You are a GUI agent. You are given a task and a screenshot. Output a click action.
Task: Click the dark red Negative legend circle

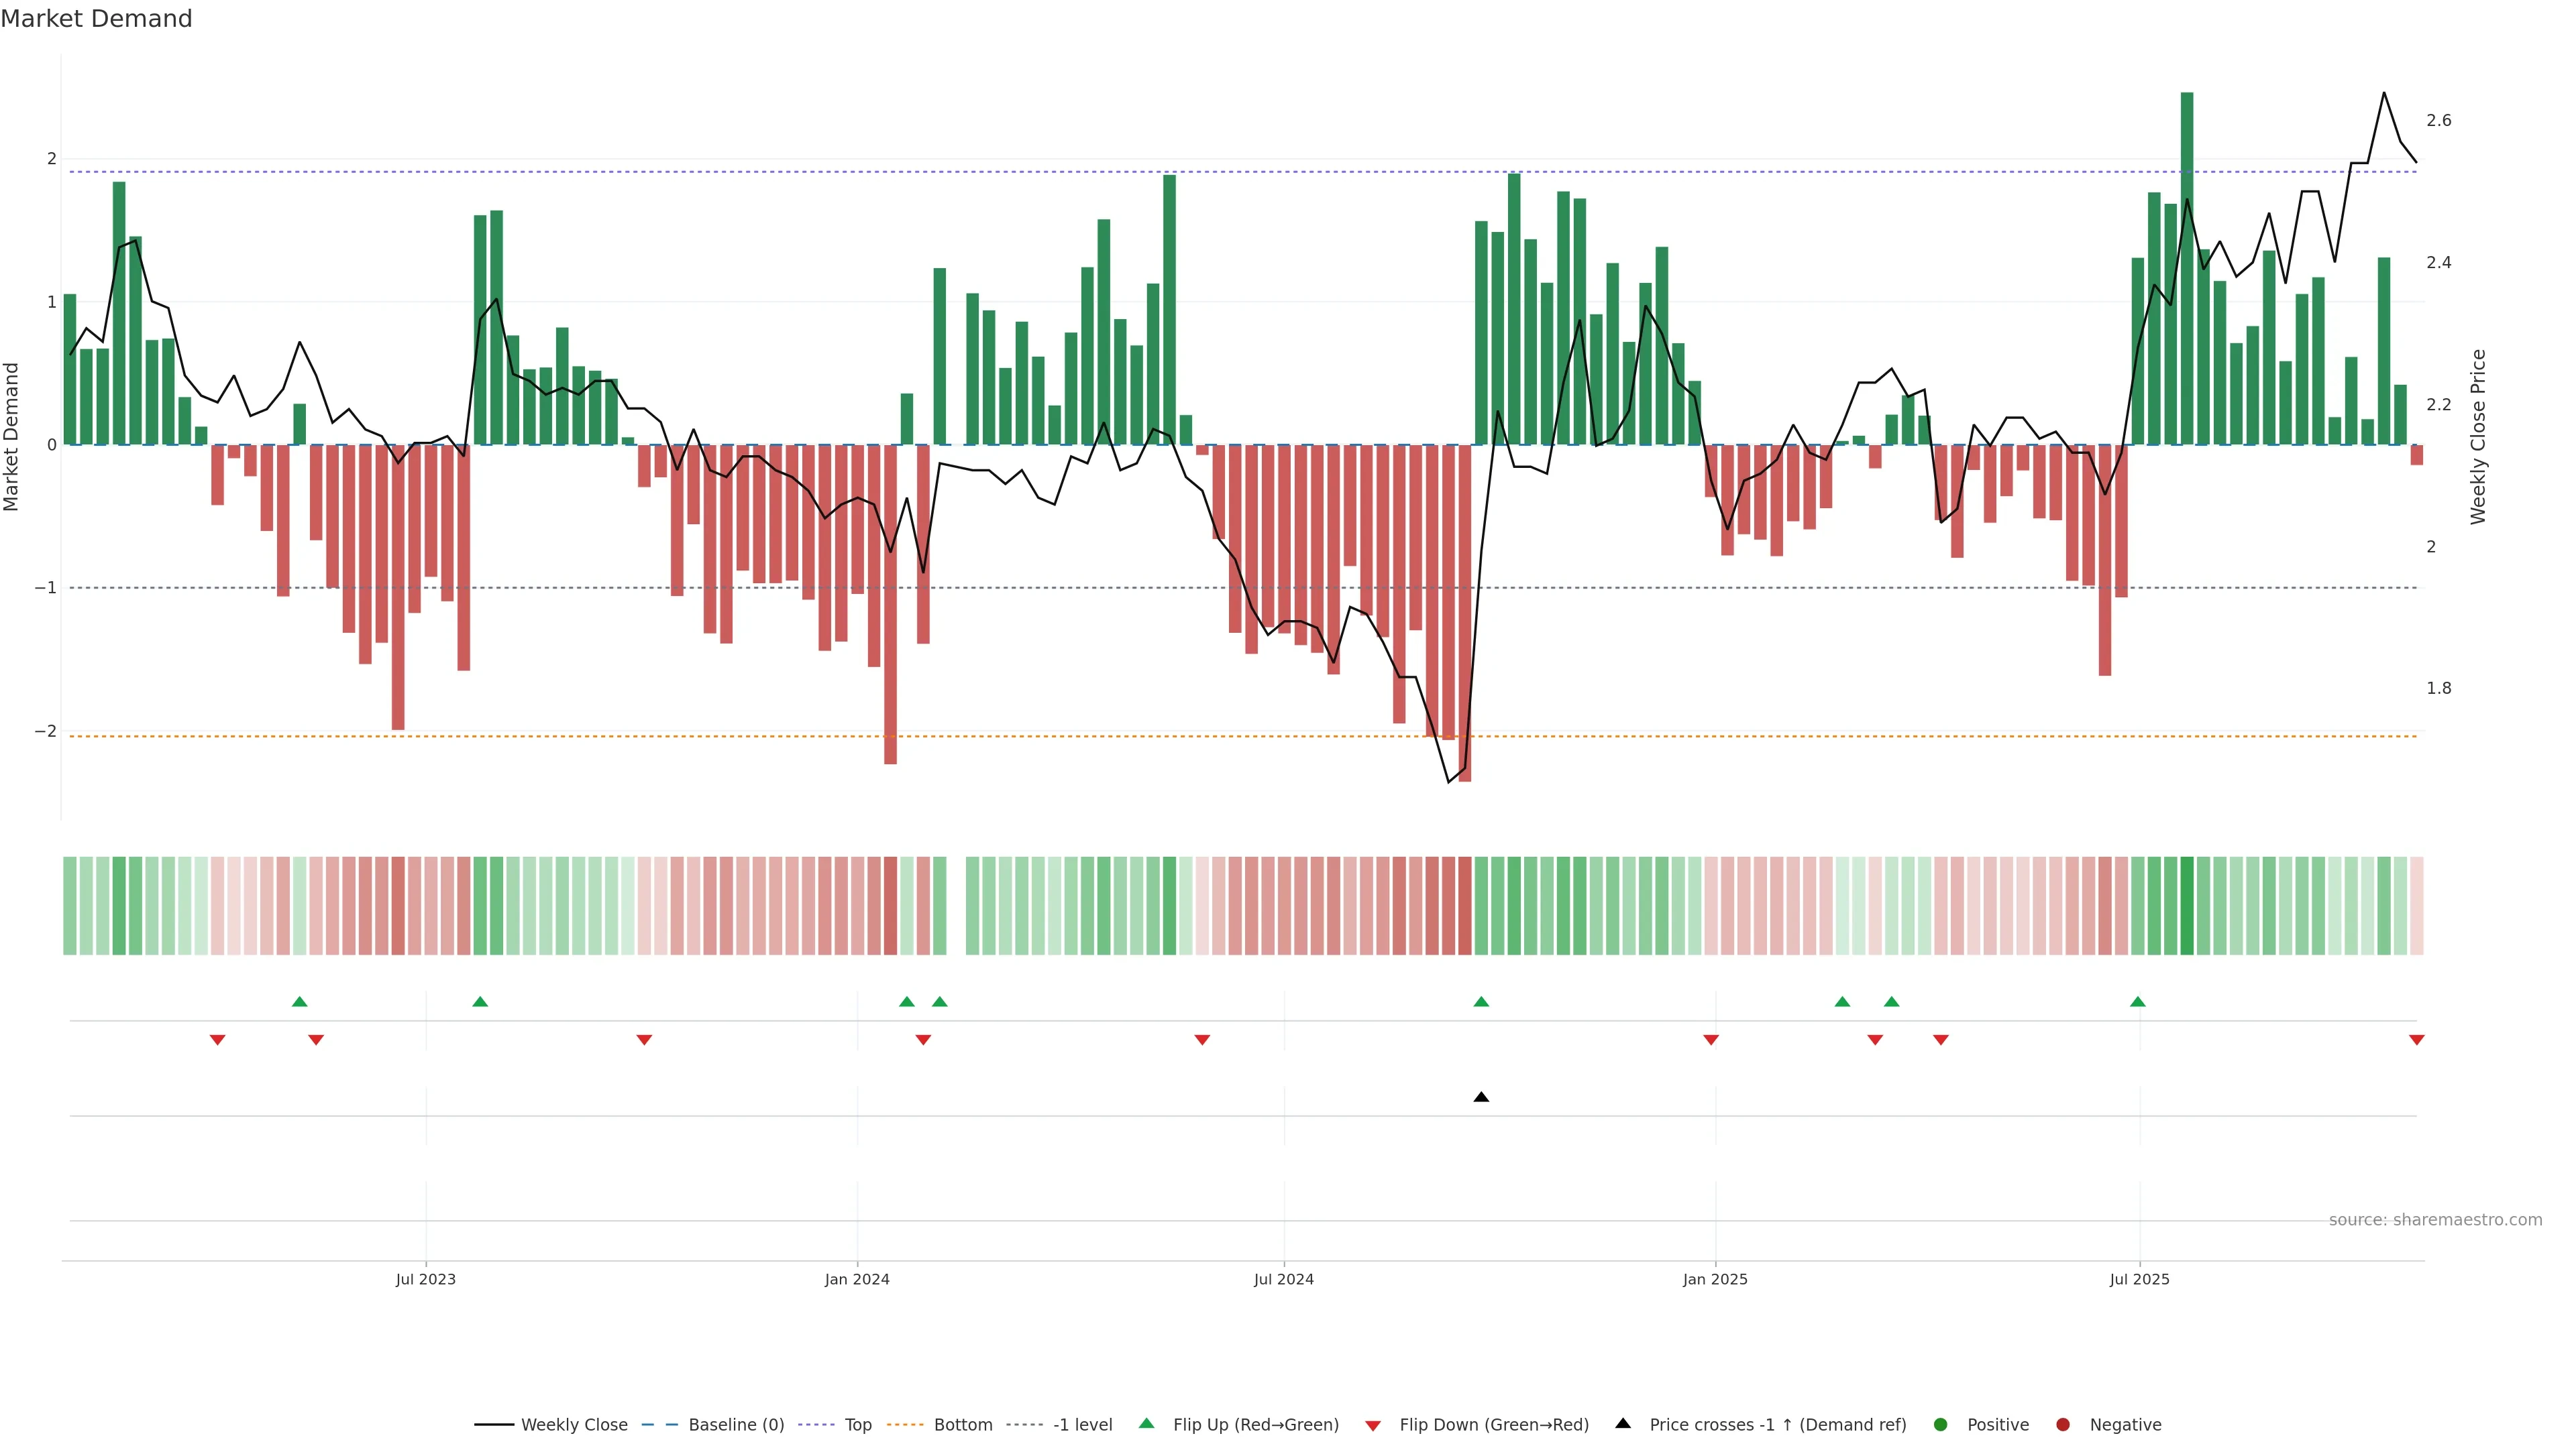[x=2063, y=1425]
